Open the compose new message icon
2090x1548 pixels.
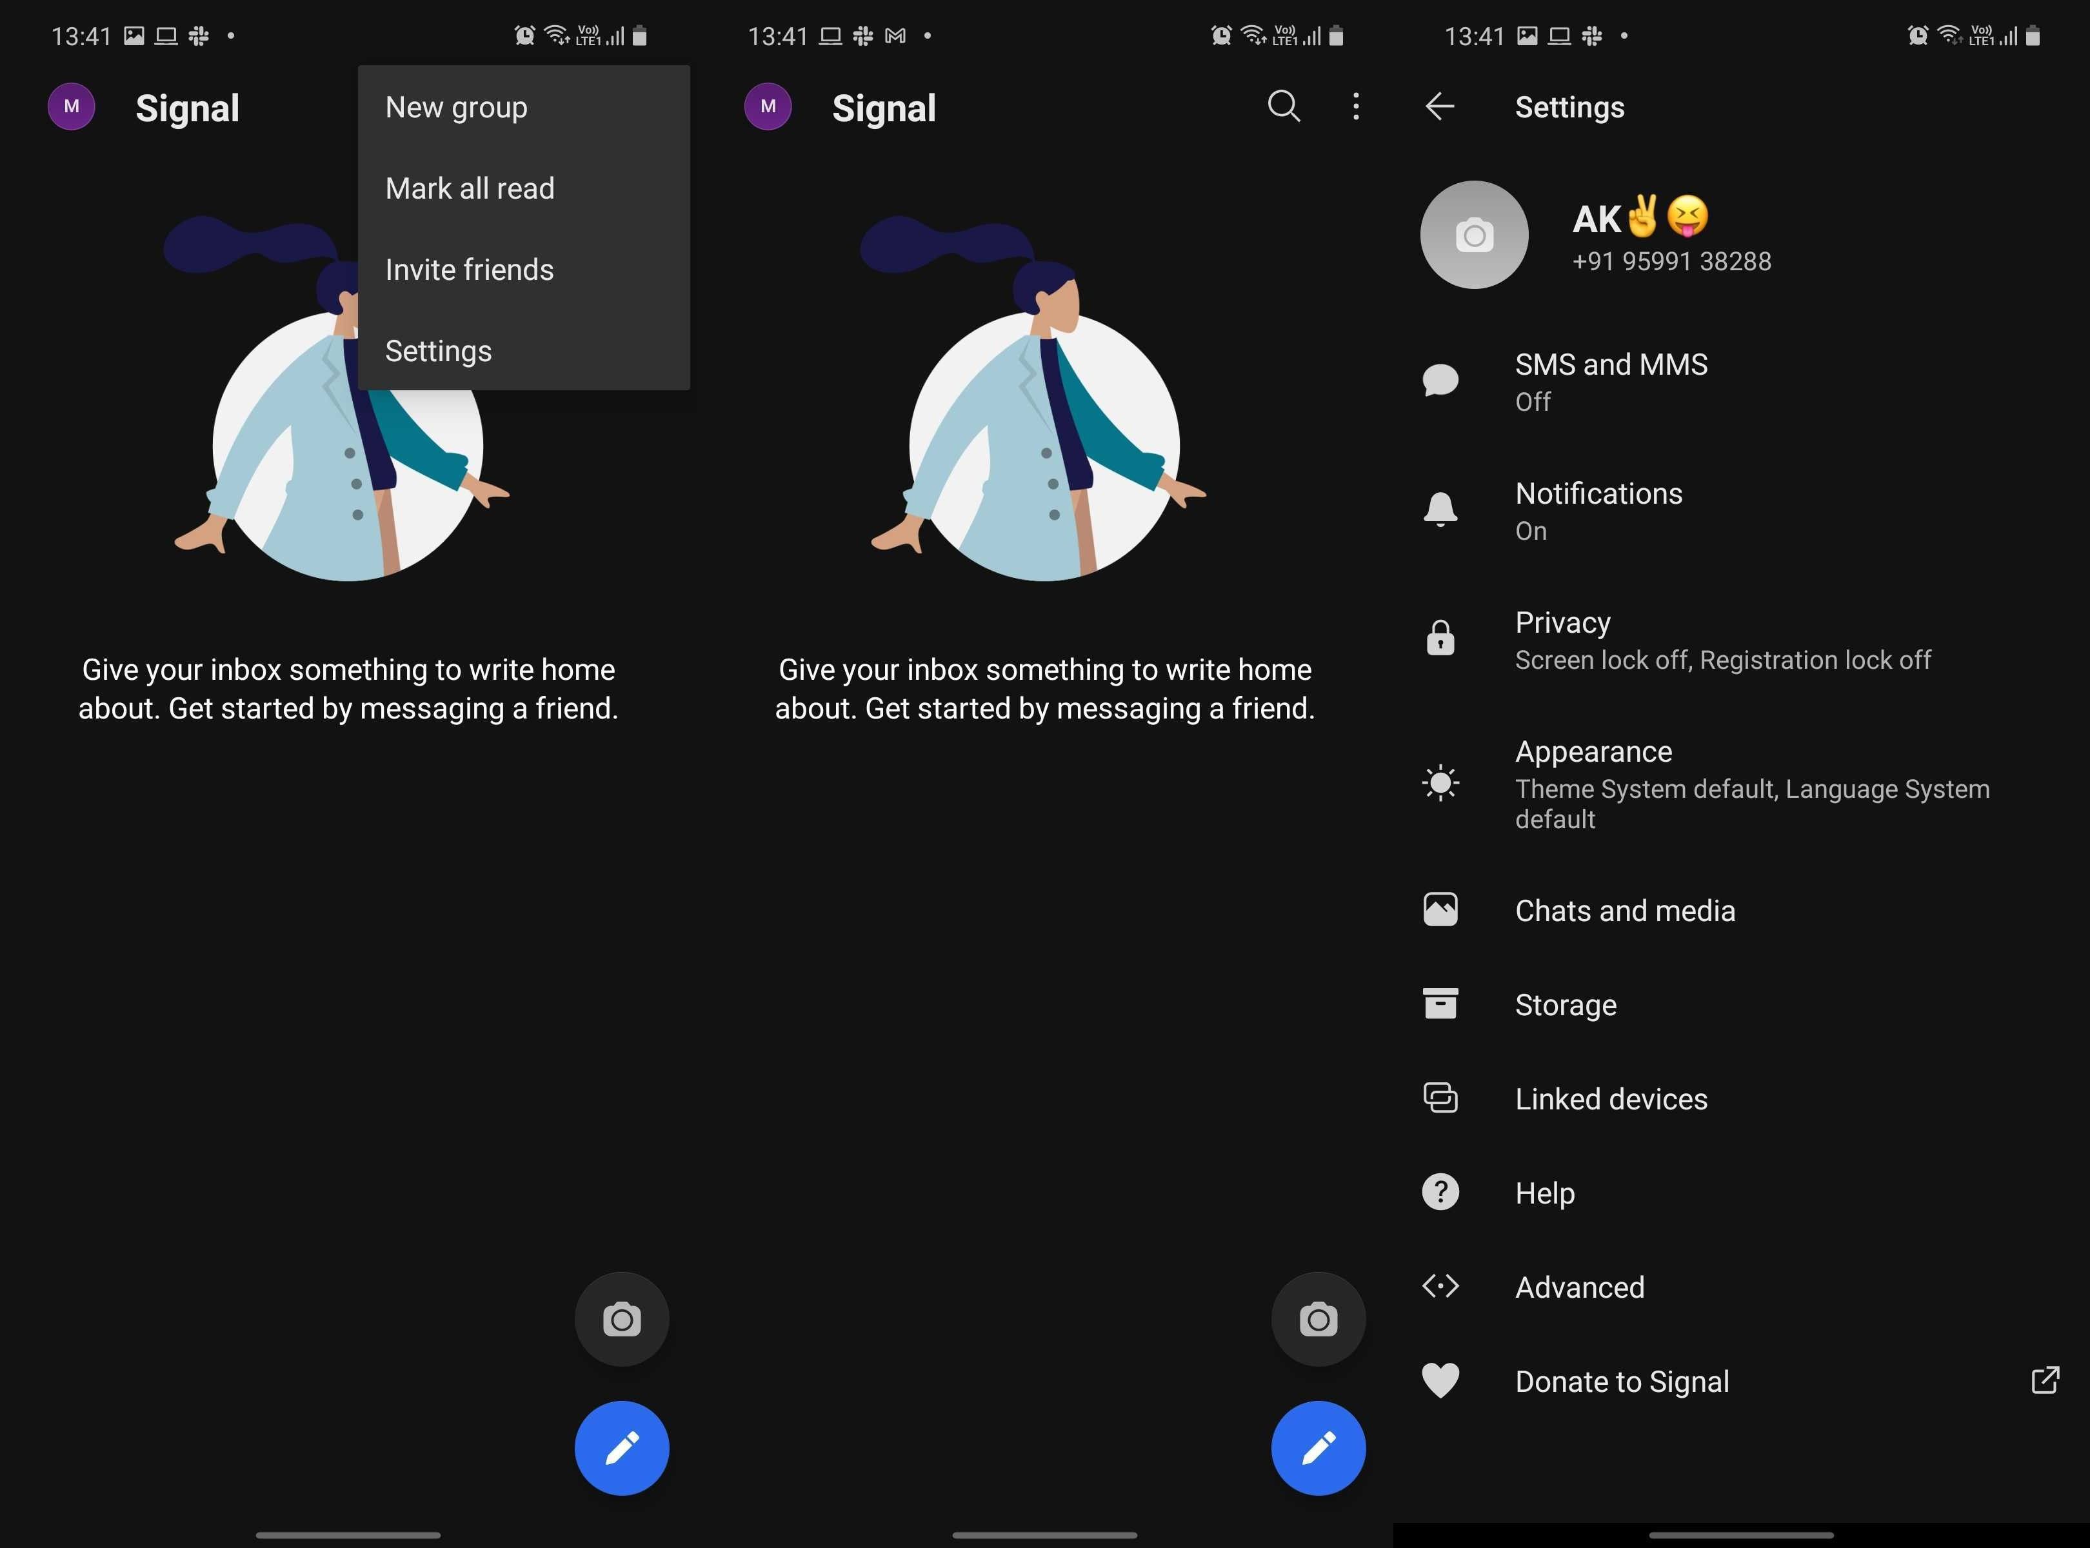(620, 1445)
